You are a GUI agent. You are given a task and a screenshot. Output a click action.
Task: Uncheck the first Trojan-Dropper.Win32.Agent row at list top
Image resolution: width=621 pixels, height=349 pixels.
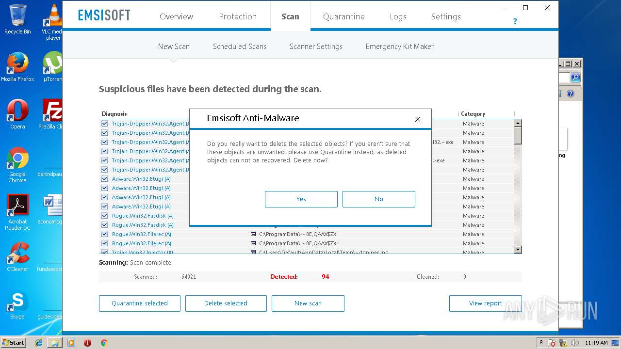104,124
